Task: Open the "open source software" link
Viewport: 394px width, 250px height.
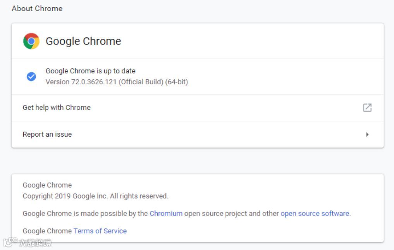Action: point(315,213)
